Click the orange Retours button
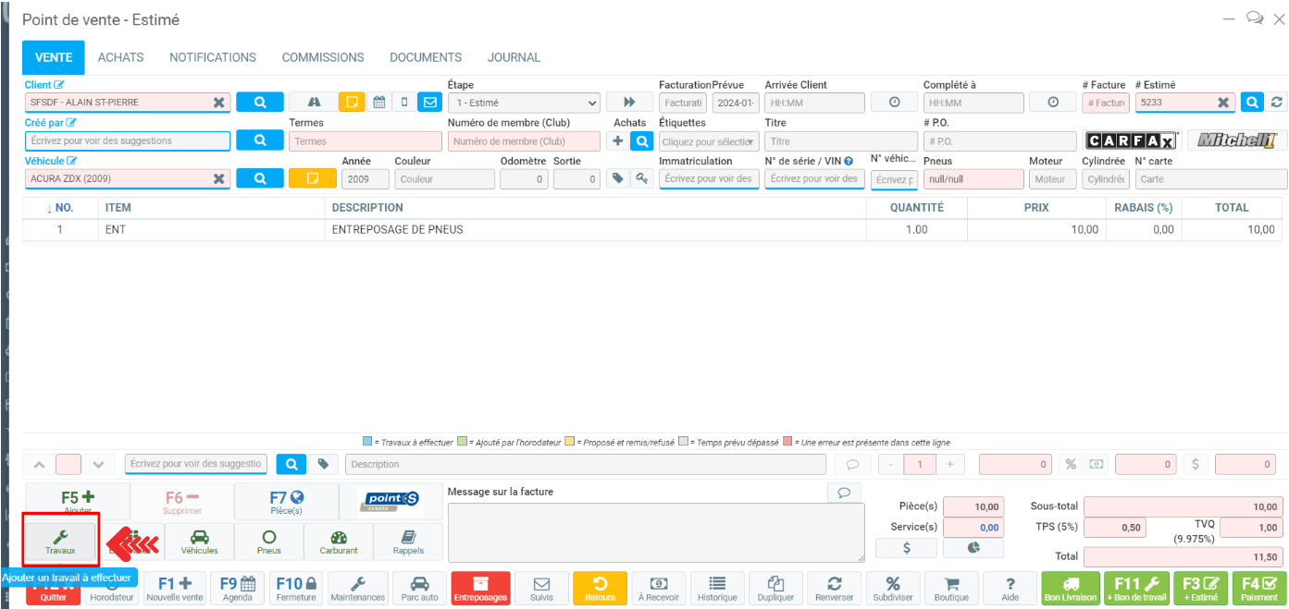Screen dimensions: 1289x609 tap(600, 588)
